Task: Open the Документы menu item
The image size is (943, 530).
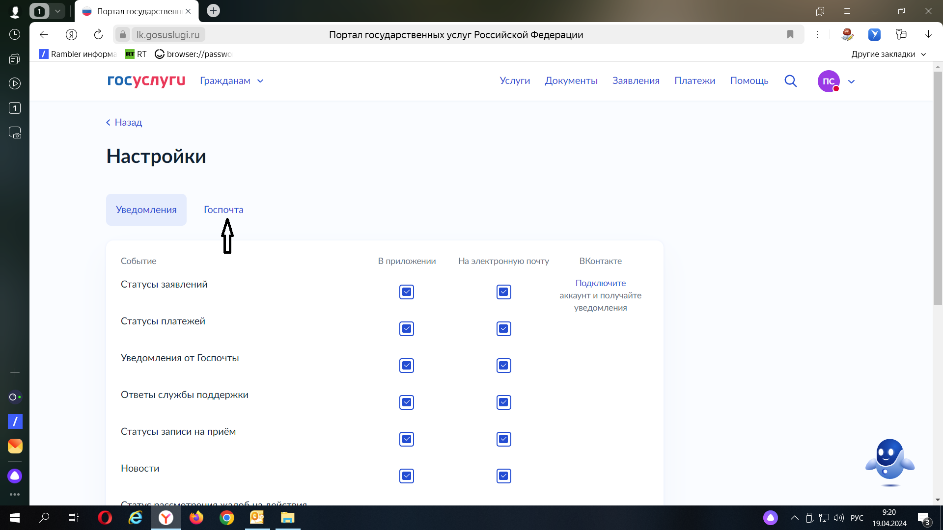Action: (x=571, y=81)
